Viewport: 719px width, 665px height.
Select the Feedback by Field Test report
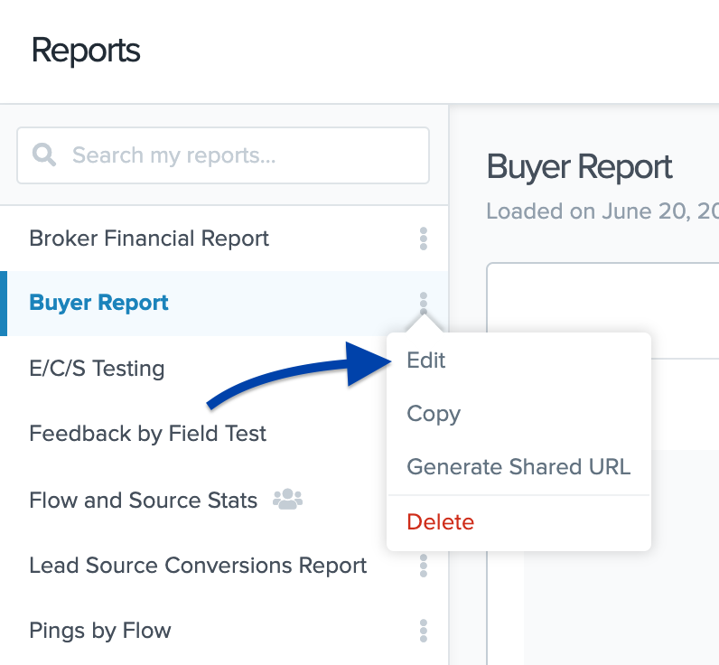(147, 434)
